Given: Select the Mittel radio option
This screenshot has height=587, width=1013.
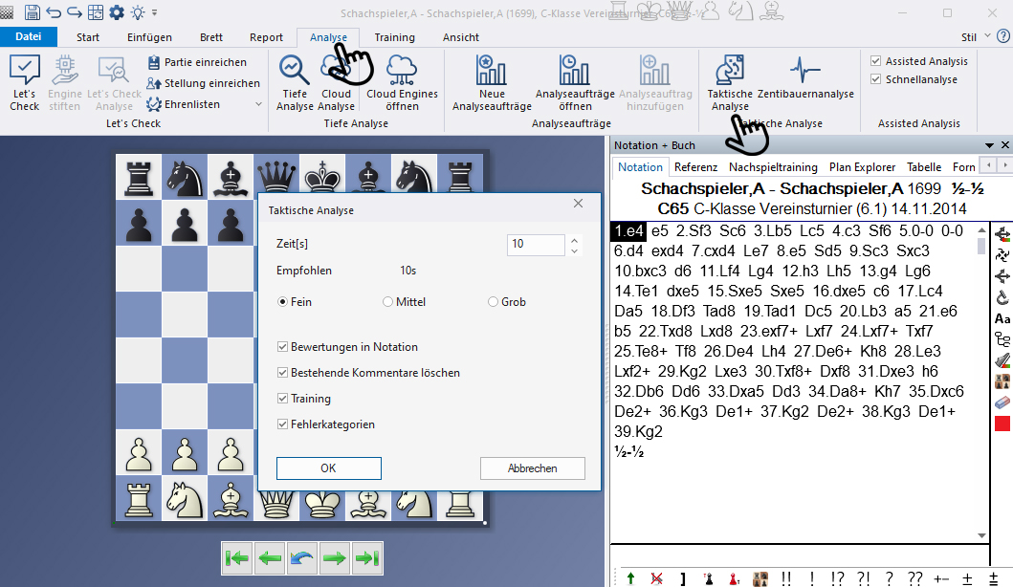Looking at the screenshot, I should pyautogui.click(x=388, y=302).
